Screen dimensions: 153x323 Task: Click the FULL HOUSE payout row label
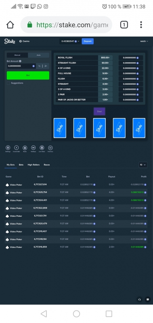[65, 73]
